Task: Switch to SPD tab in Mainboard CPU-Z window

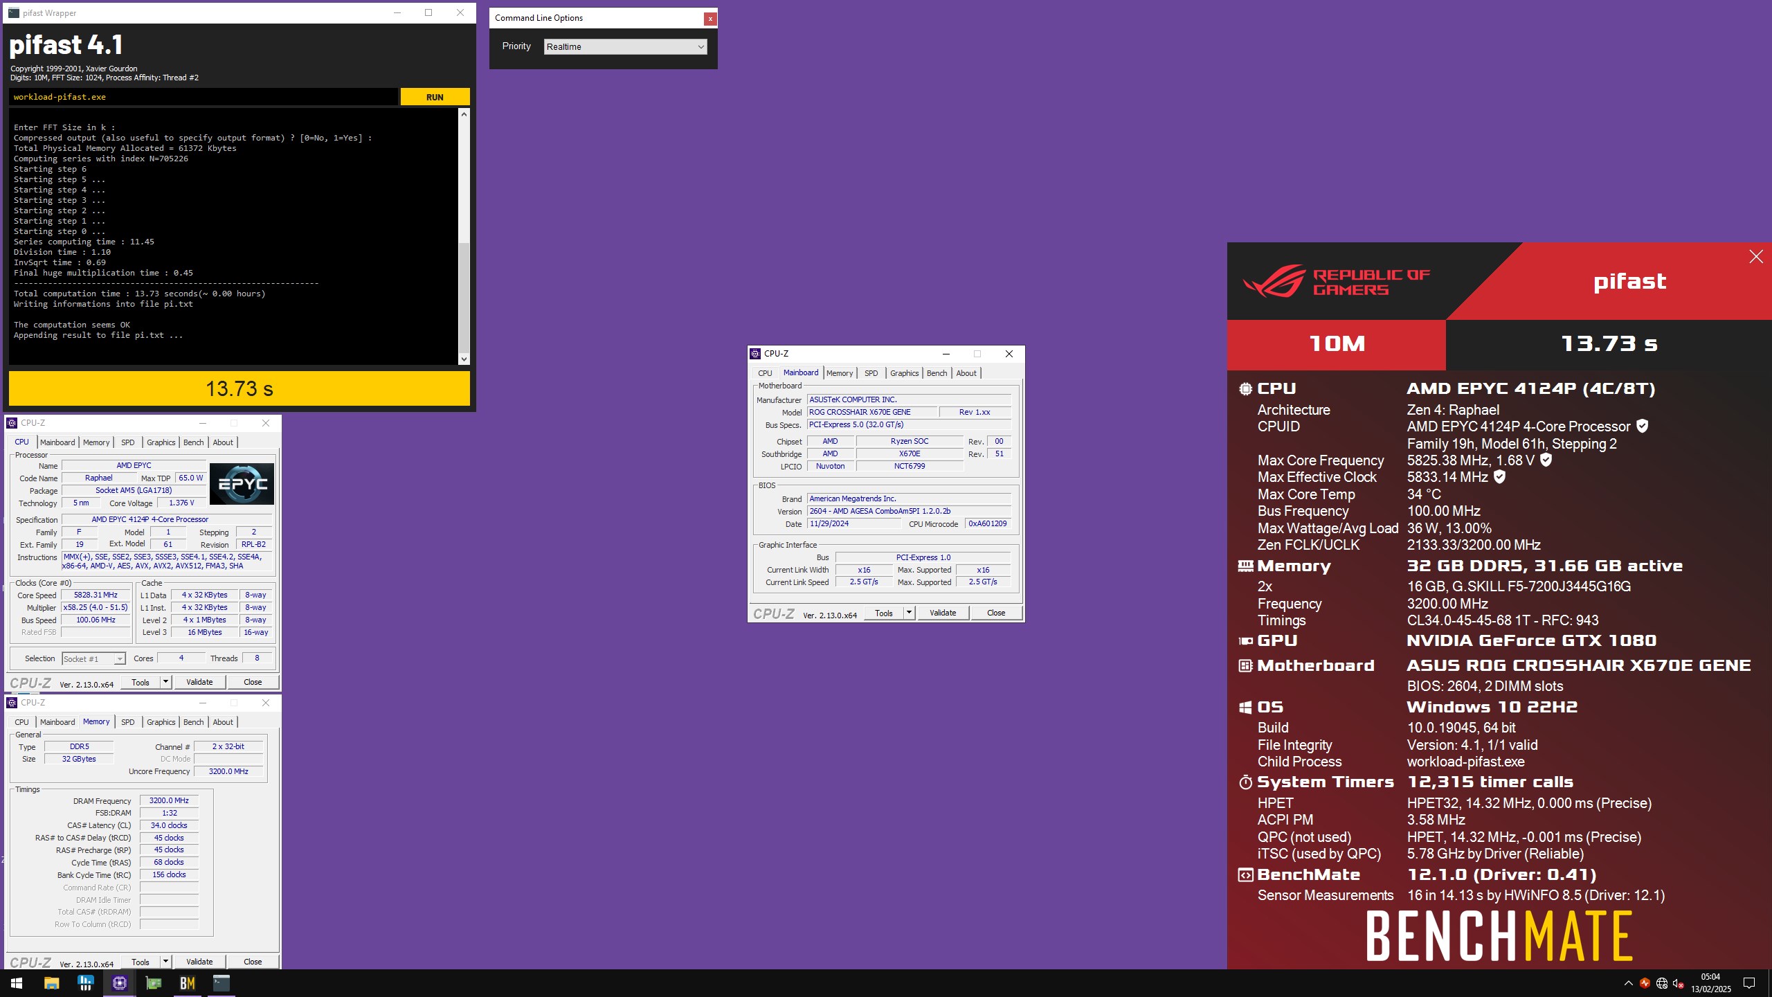Action: point(871,373)
